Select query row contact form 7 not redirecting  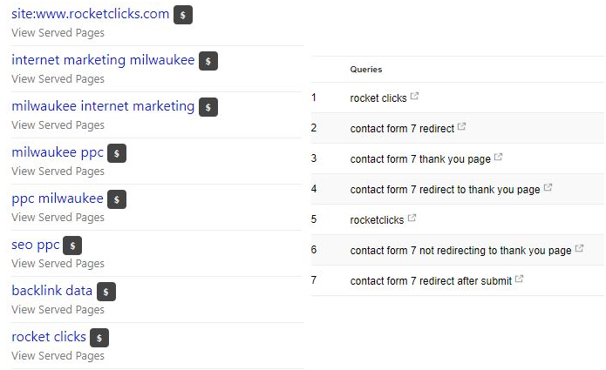(458, 250)
